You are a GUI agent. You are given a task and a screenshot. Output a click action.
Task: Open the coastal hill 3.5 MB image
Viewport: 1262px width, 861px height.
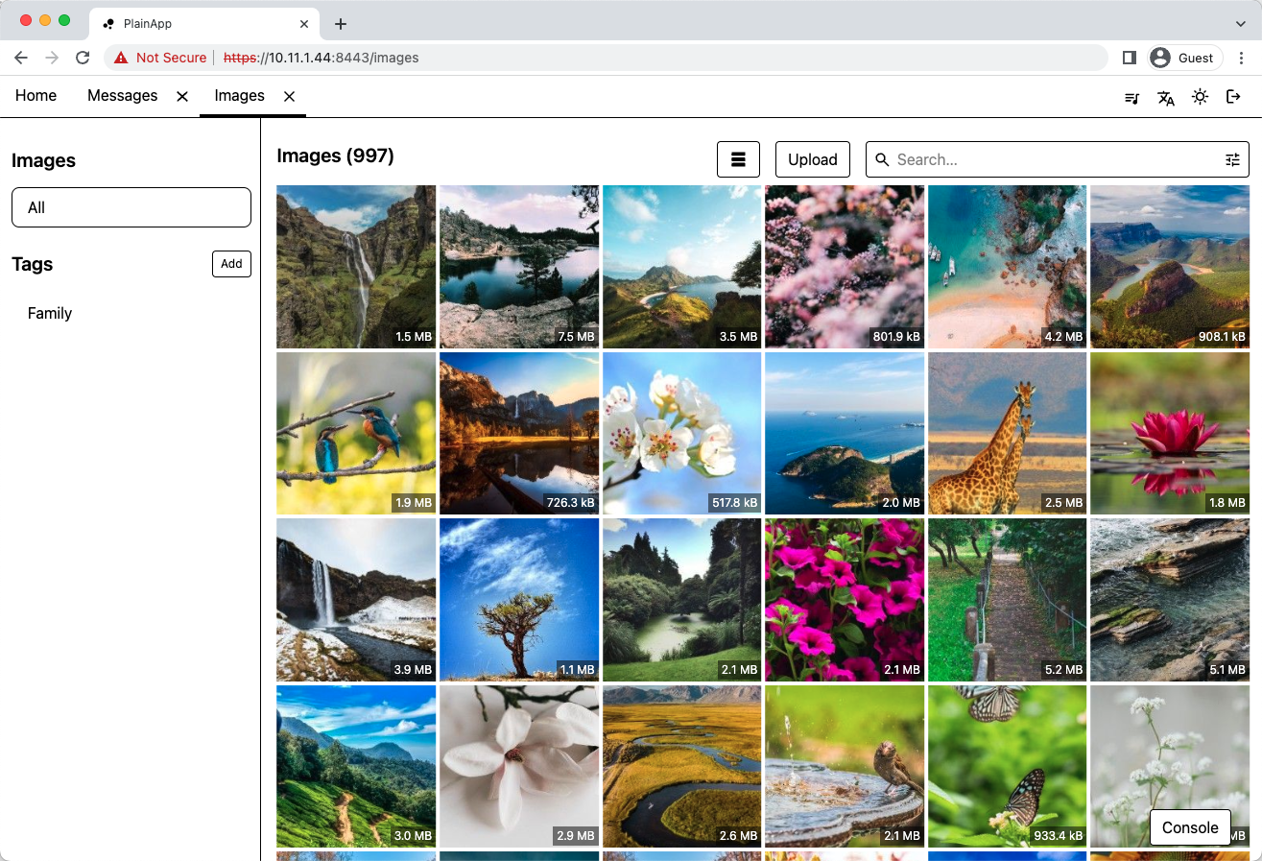tap(682, 267)
